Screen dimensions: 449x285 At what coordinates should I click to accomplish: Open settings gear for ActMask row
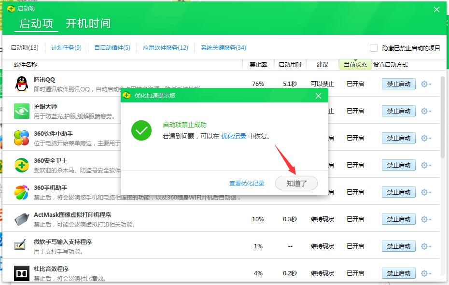click(426, 219)
